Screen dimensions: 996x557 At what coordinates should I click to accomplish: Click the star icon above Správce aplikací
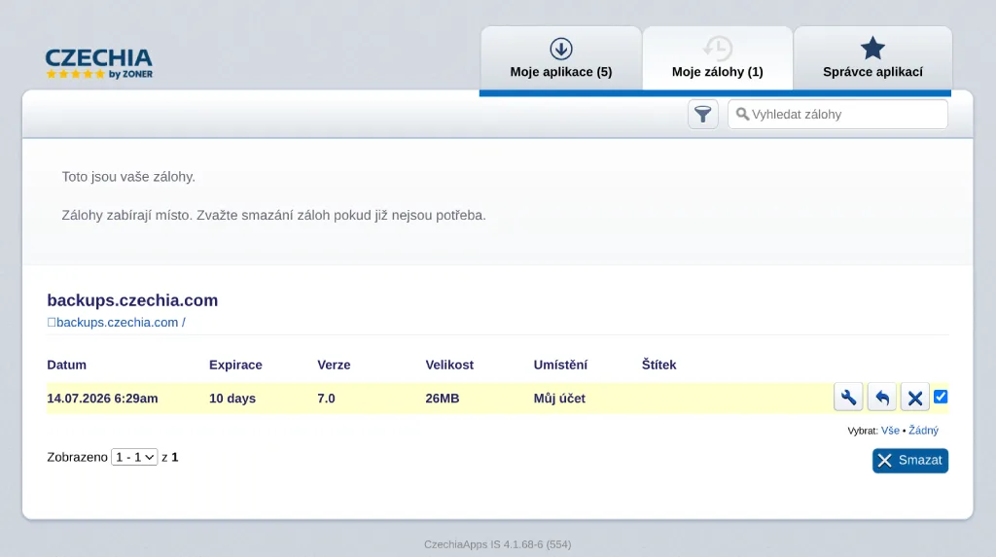point(872,49)
